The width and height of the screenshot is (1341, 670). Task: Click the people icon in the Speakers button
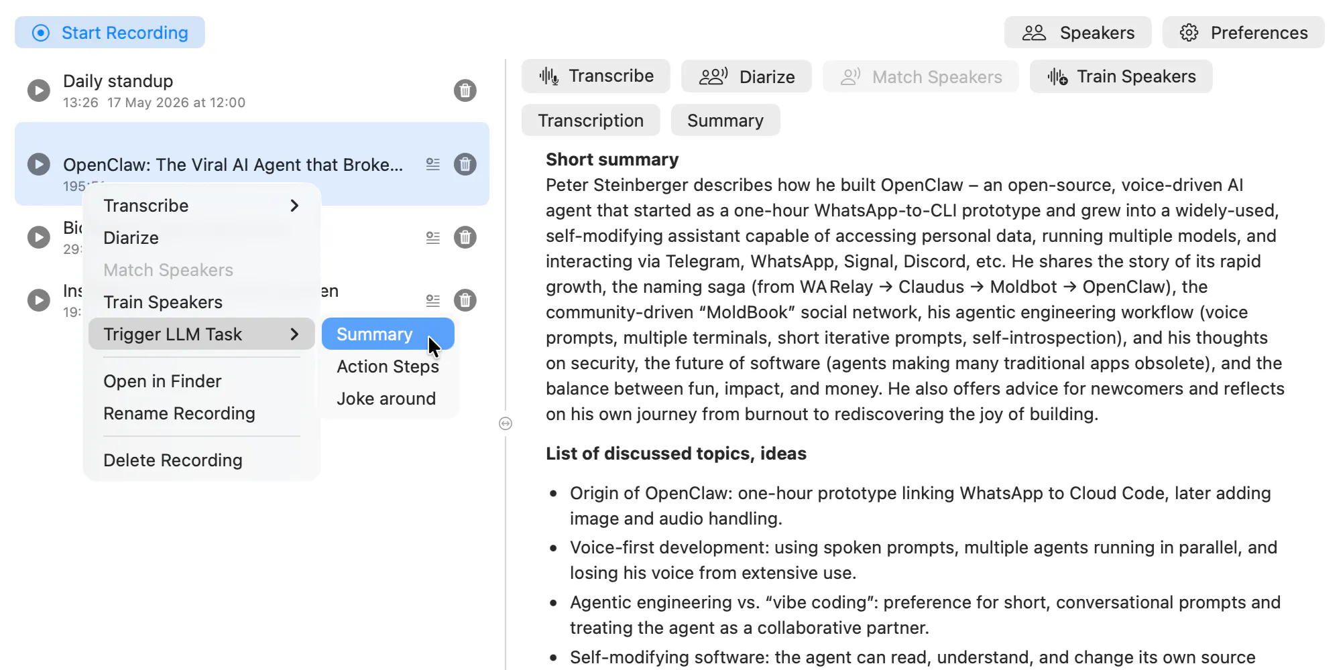tap(1034, 33)
